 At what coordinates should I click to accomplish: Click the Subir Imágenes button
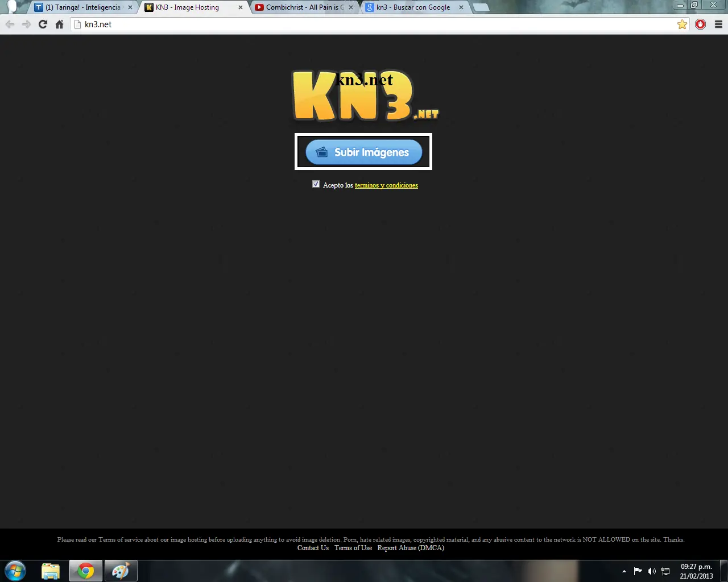coord(364,152)
